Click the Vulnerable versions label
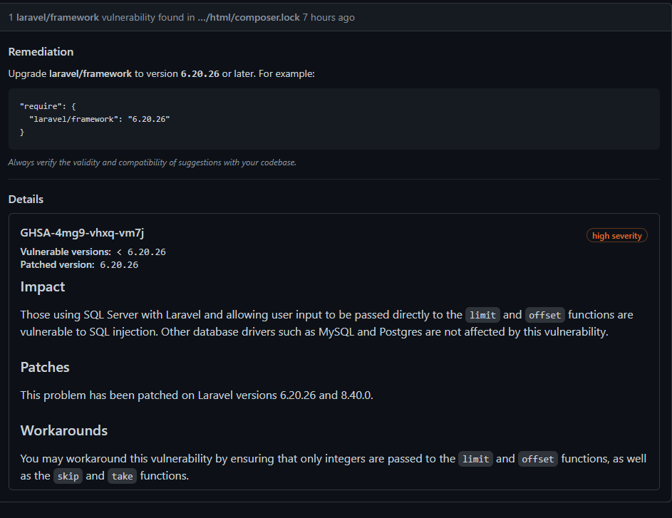The image size is (672, 518). (66, 252)
